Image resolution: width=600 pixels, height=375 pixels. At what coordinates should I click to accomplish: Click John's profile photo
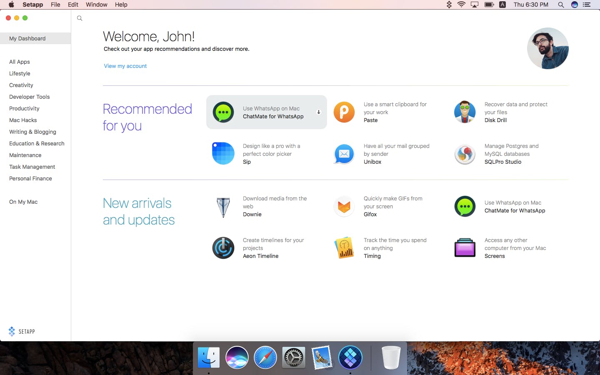tap(548, 48)
